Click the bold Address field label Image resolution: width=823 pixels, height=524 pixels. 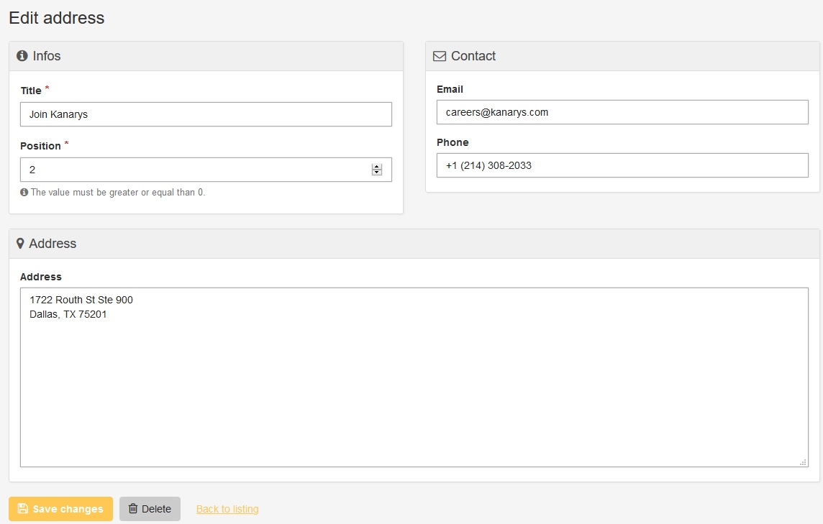point(41,277)
